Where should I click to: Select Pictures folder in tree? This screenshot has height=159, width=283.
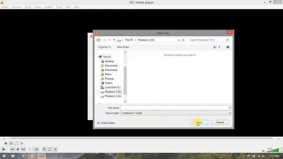tap(109, 79)
